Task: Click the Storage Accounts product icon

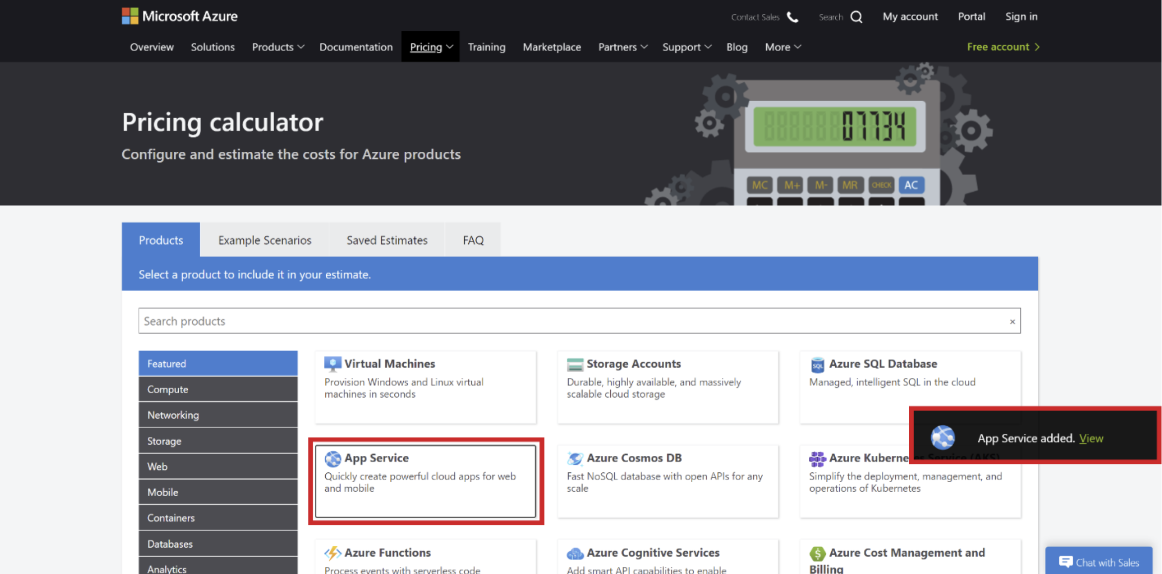Action: pyautogui.click(x=575, y=364)
